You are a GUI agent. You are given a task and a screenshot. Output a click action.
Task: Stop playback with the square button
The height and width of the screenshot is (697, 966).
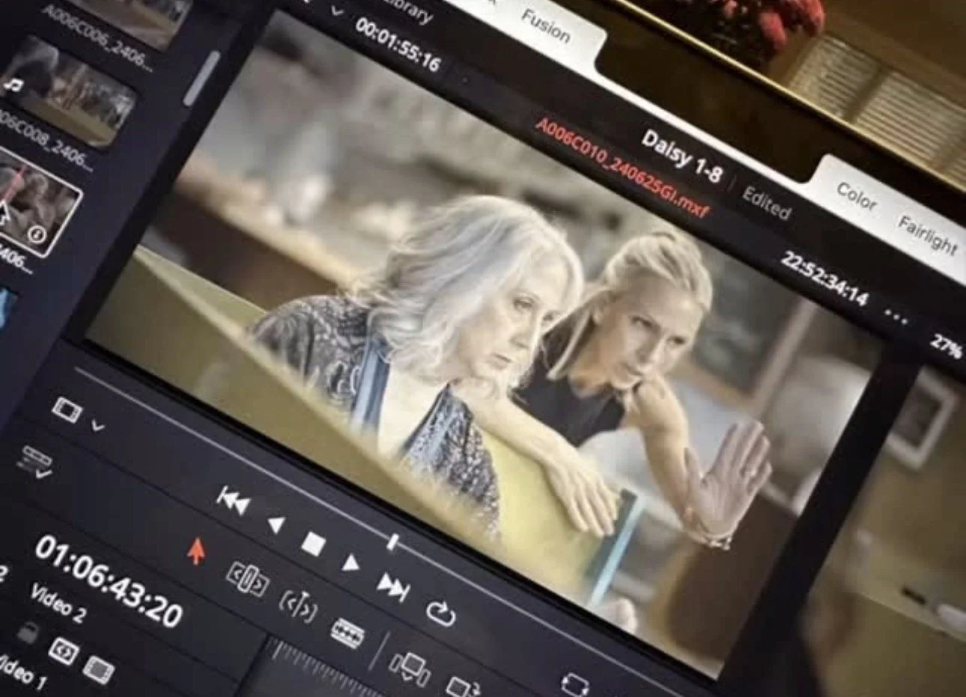[x=312, y=544]
